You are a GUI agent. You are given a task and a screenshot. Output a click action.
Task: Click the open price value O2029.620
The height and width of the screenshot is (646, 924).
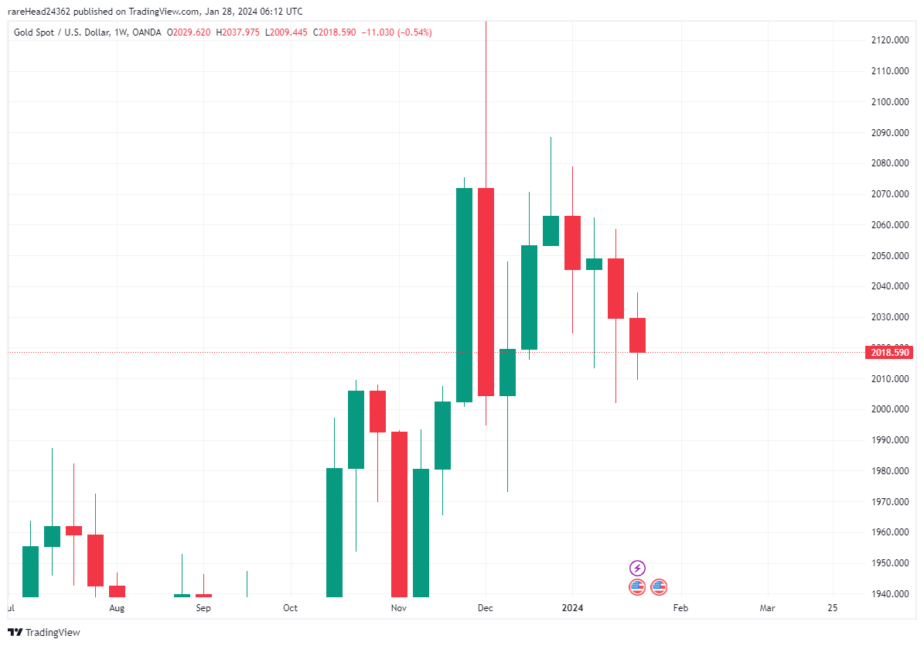[x=192, y=32]
